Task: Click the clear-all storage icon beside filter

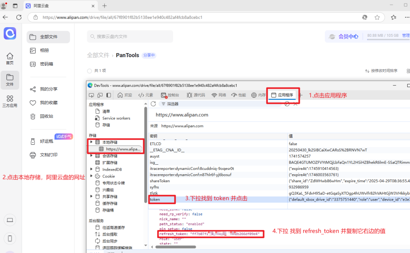Action: [x=287, y=104]
